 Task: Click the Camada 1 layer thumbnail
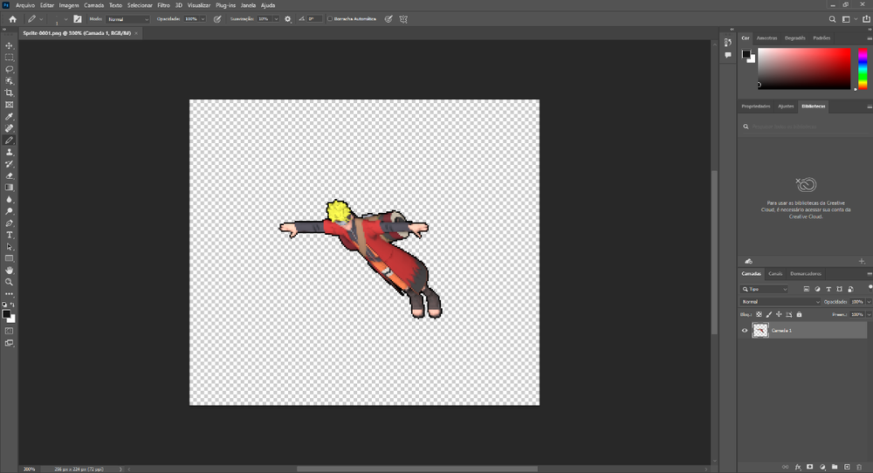tap(760, 331)
